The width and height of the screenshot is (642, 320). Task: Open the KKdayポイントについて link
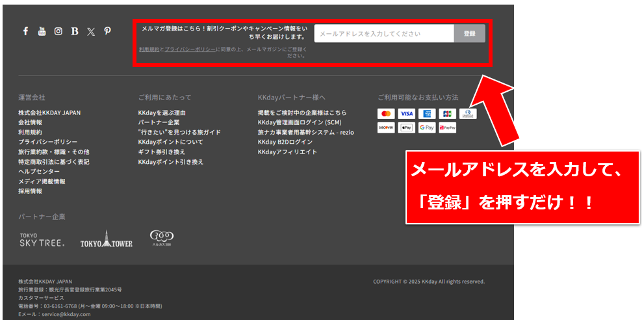[x=170, y=142]
